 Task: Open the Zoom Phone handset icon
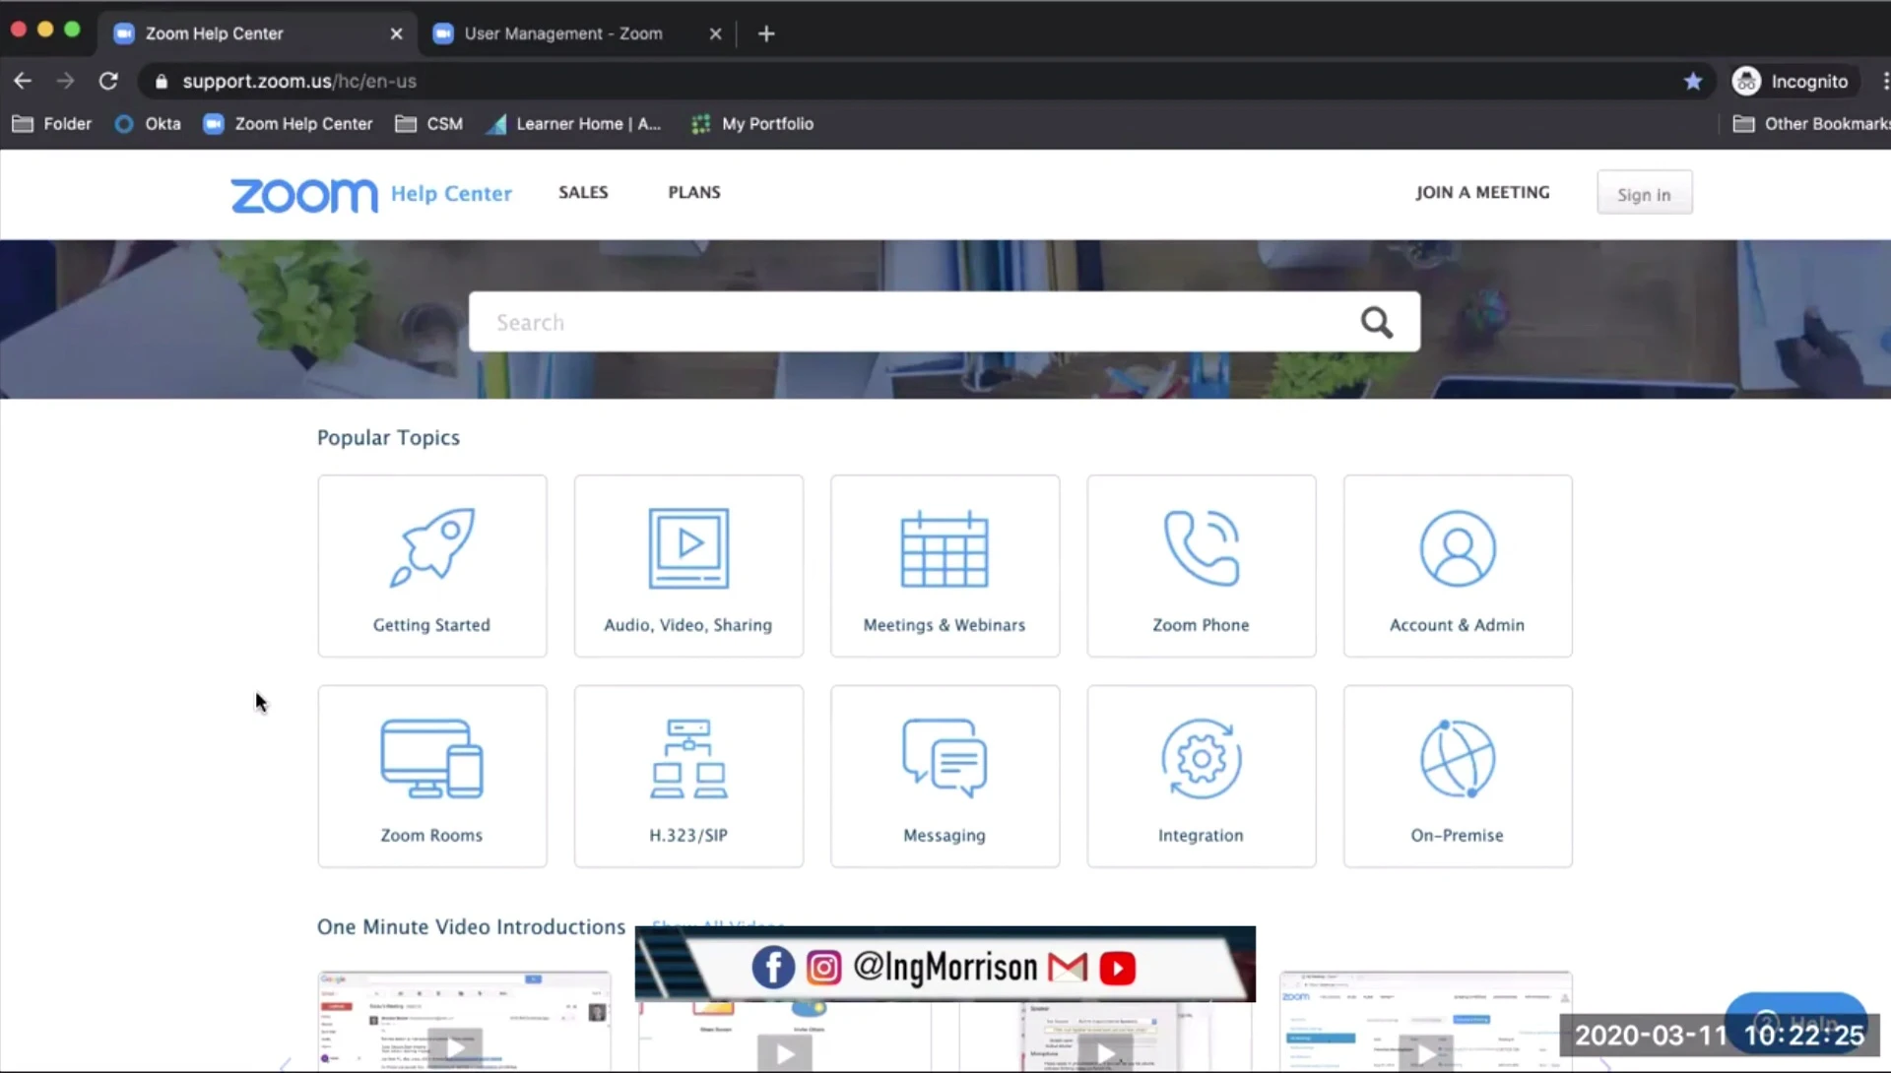1202,547
